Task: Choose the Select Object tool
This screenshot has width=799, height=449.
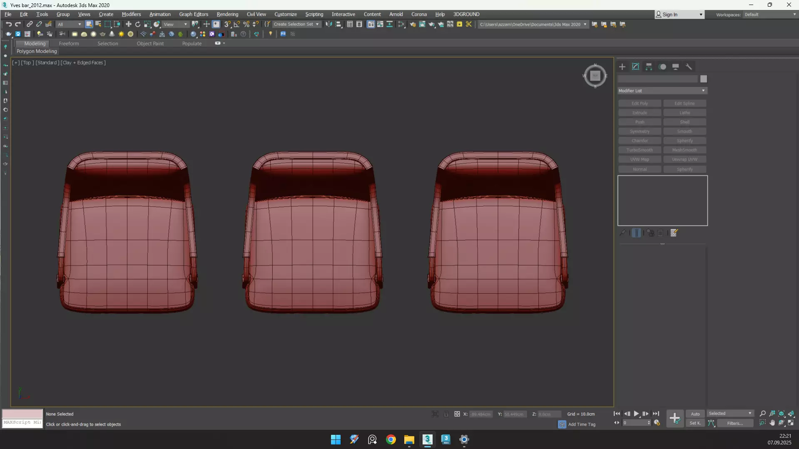Action: point(89,24)
